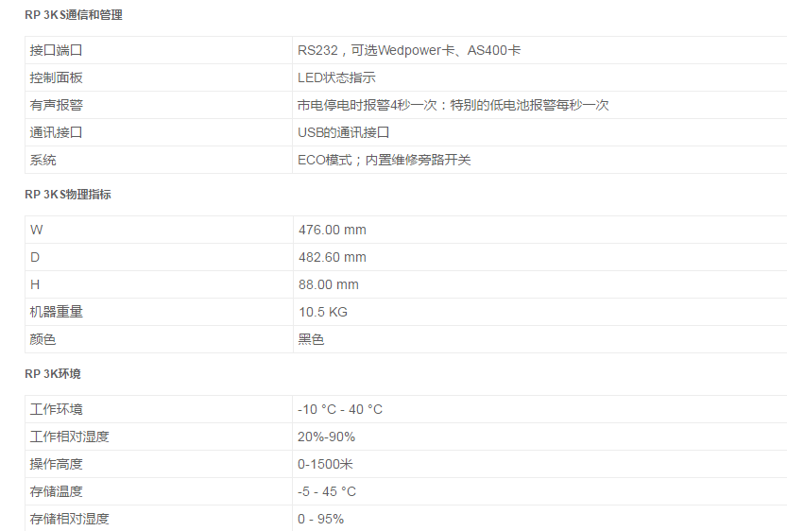
Task: Click the 'RP 3KS通信和管理' section heading
Action: [74, 15]
